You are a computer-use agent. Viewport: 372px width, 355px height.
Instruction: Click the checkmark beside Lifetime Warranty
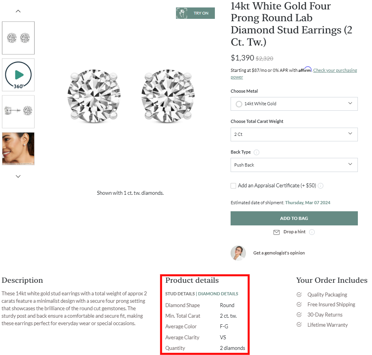click(x=299, y=325)
